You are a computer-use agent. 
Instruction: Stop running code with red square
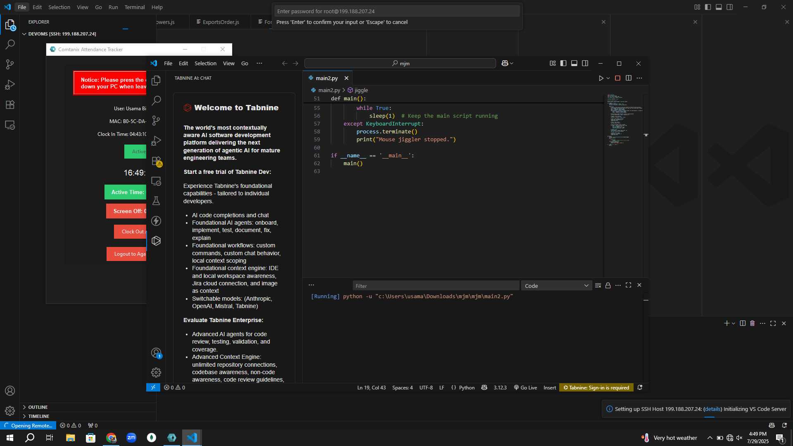618,78
